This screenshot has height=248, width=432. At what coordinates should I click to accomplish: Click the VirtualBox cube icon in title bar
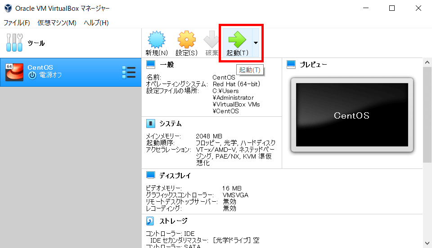click(8, 8)
